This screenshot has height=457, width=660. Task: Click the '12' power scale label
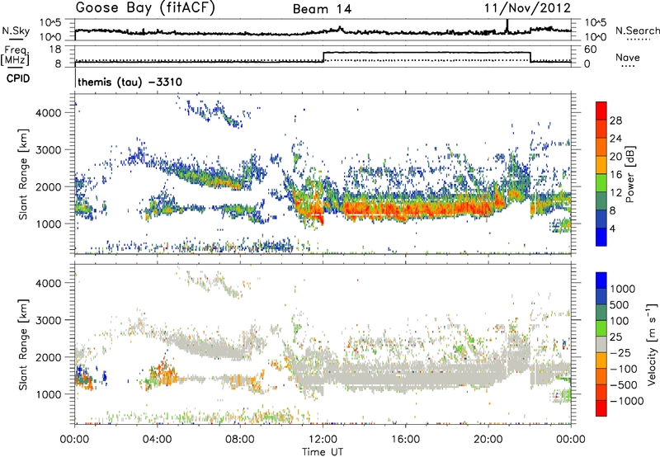point(615,193)
